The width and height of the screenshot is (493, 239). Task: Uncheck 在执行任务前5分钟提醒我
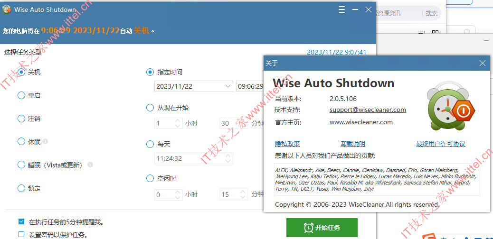pos(21,222)
